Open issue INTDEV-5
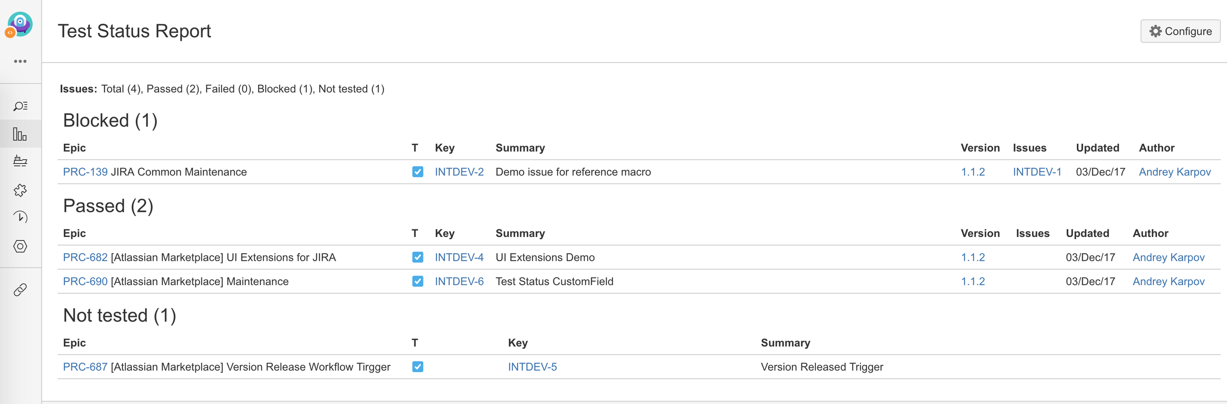Image resolution: width=1227 pixels, height=404 pixels. point(532,367)
